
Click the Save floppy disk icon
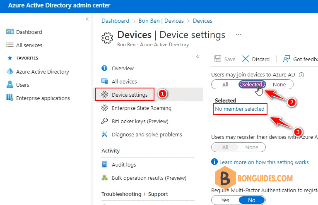tap(218, 59)
